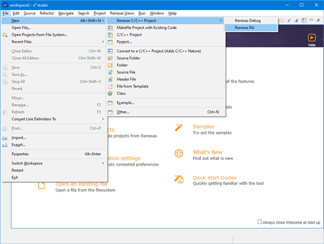This screenshot has height=244, width=324.
Task: Open the Renesas Views menu
Action: click(122, 13)
